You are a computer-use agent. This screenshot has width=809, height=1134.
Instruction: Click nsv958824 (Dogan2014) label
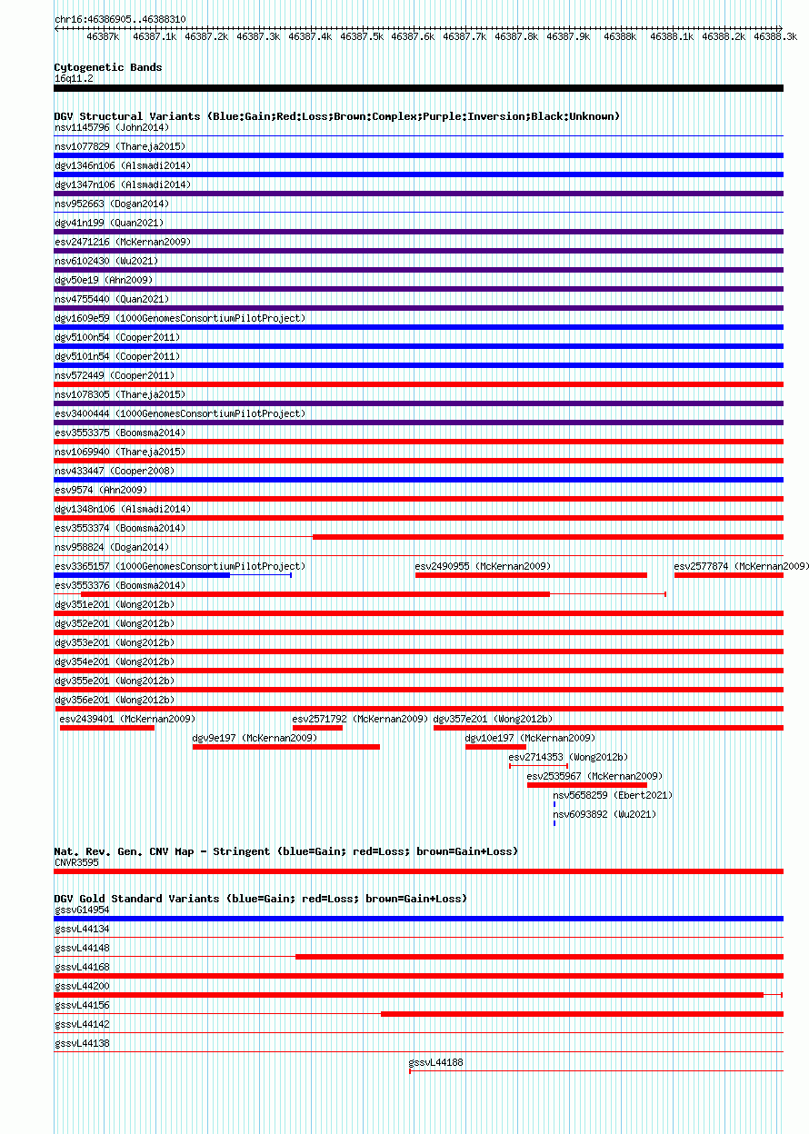click(112, 548)
